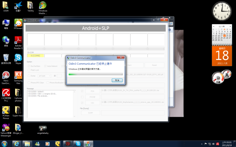Click the volume icon in system tray

[214, 144]
